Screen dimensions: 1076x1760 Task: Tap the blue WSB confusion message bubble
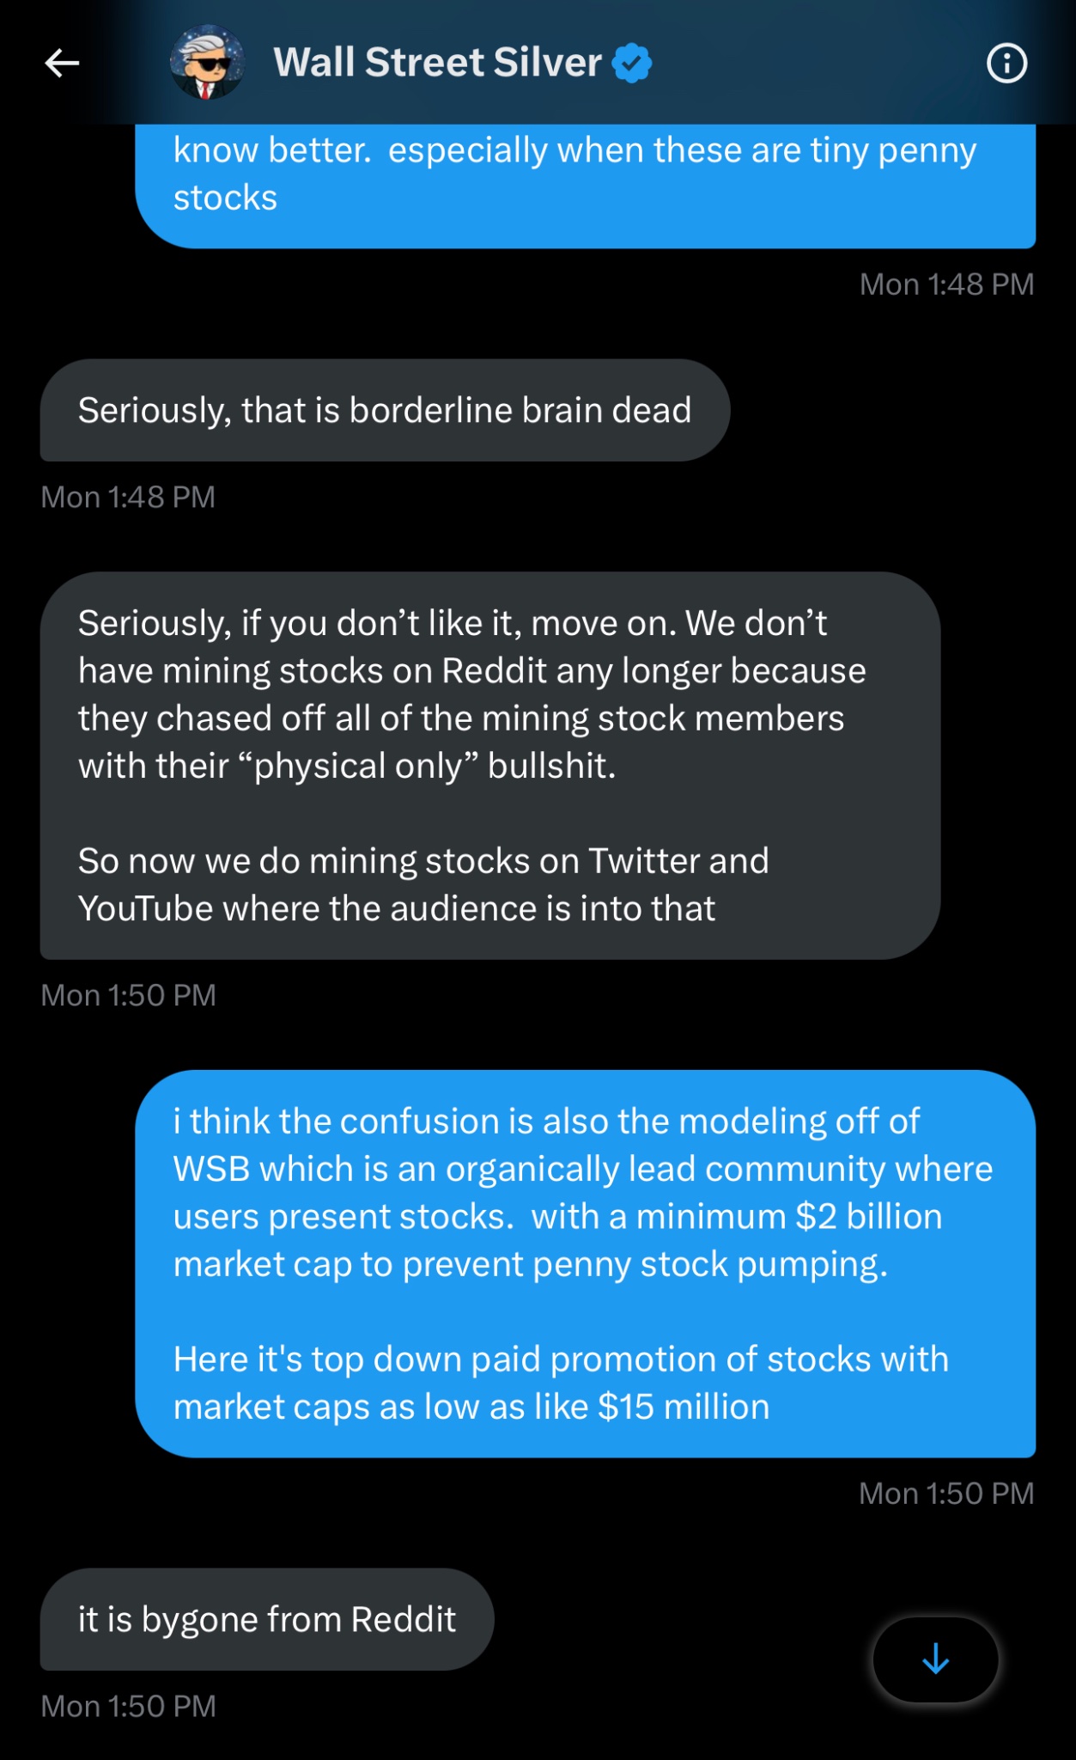pyautogui.click(x=585, y=1263)
